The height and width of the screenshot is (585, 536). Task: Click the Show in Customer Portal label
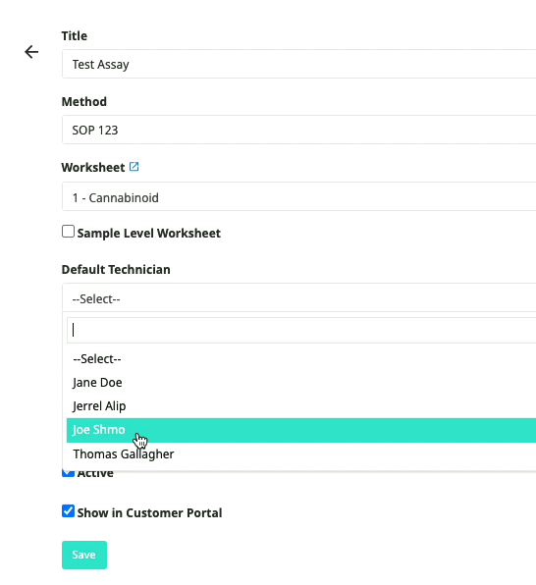pos(149,513)
